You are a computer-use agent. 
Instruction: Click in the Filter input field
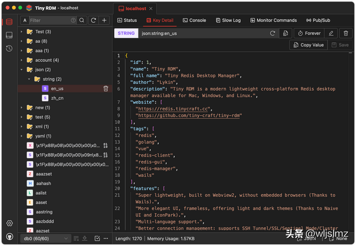[x=50, y=20]
